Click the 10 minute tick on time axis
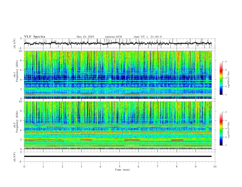The height and width of the screenshot is (187, 242). tap(215, 166)
